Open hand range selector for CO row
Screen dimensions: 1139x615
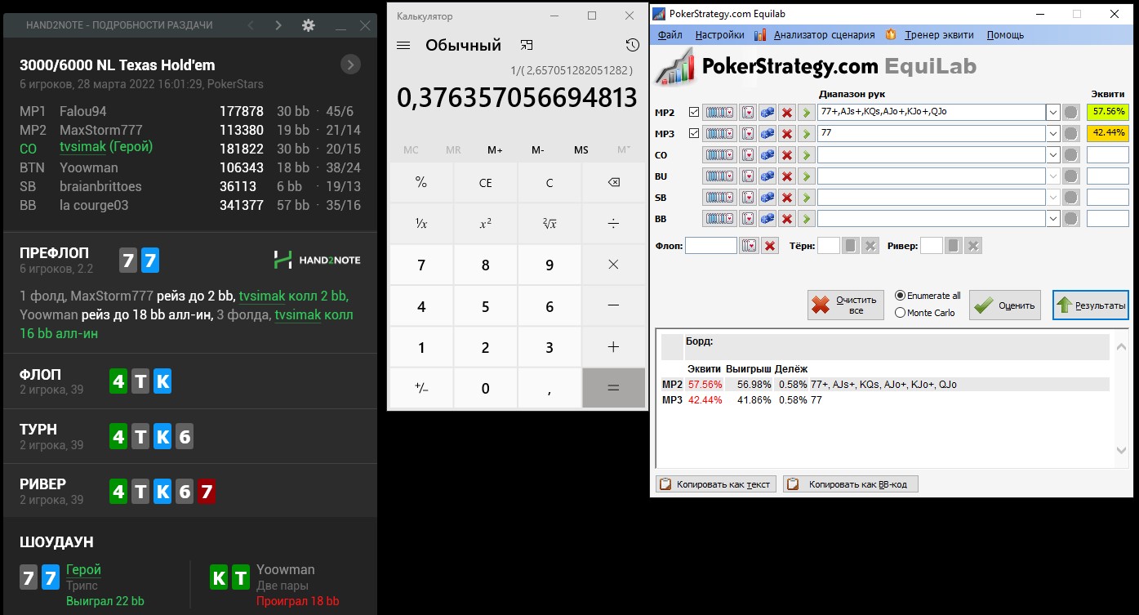coord(720,154)
